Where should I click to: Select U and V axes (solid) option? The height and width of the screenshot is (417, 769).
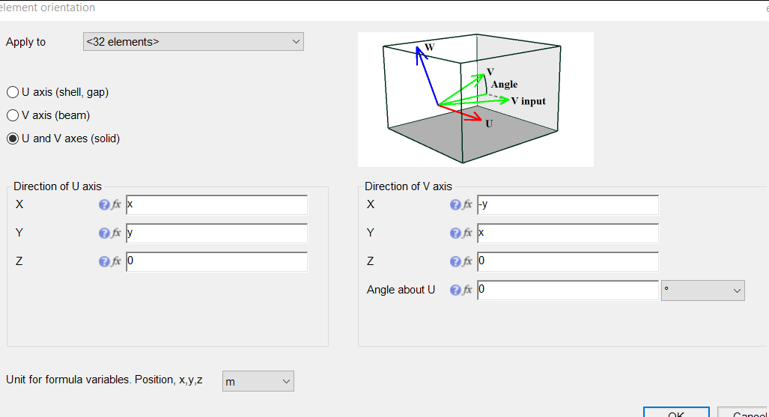click(13, 139)
